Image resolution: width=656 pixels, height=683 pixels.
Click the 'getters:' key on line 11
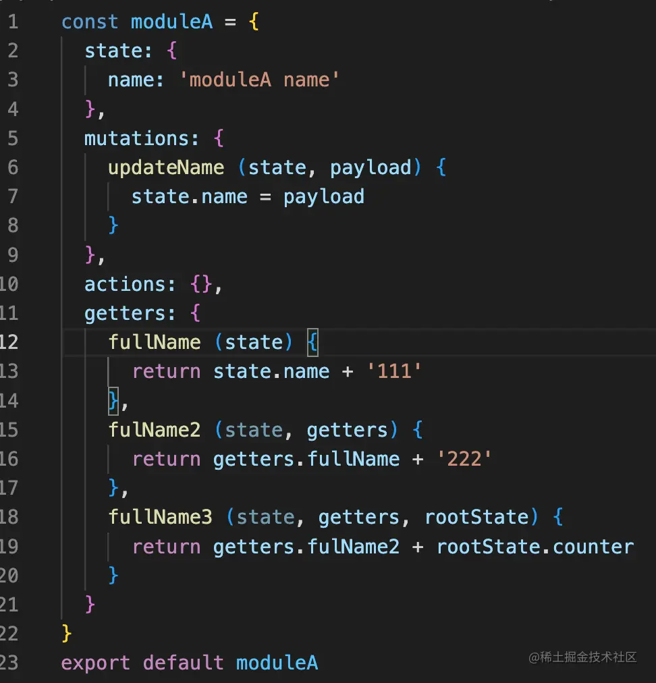point(130,314)
